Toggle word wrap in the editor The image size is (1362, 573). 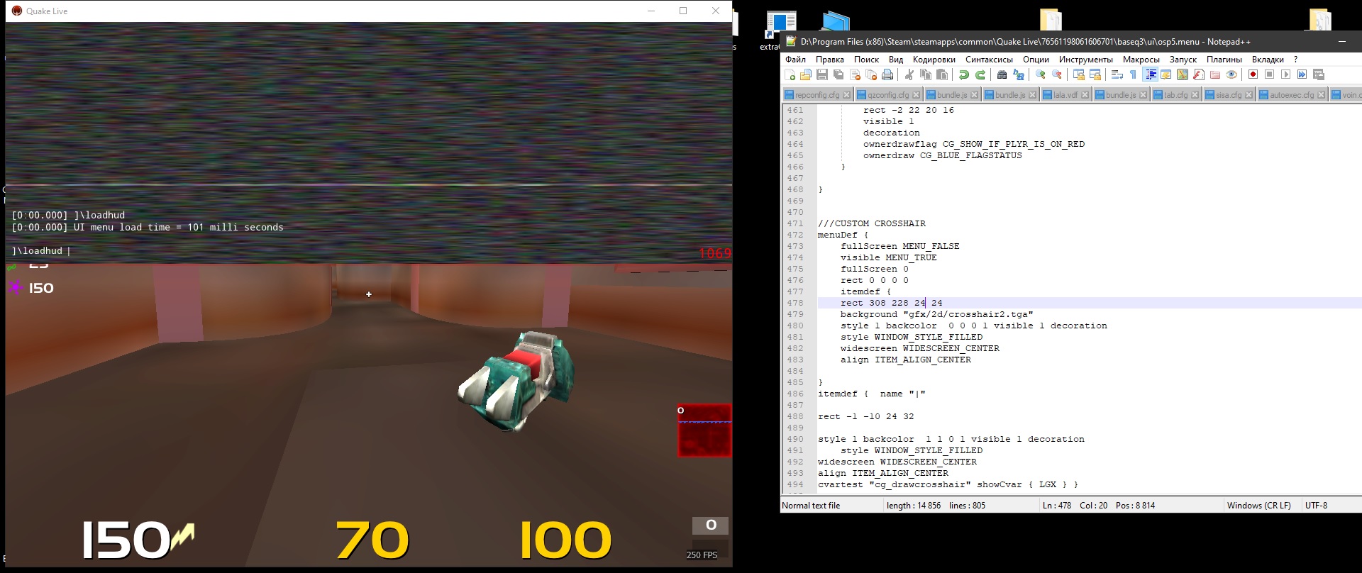click(1117, 74)
